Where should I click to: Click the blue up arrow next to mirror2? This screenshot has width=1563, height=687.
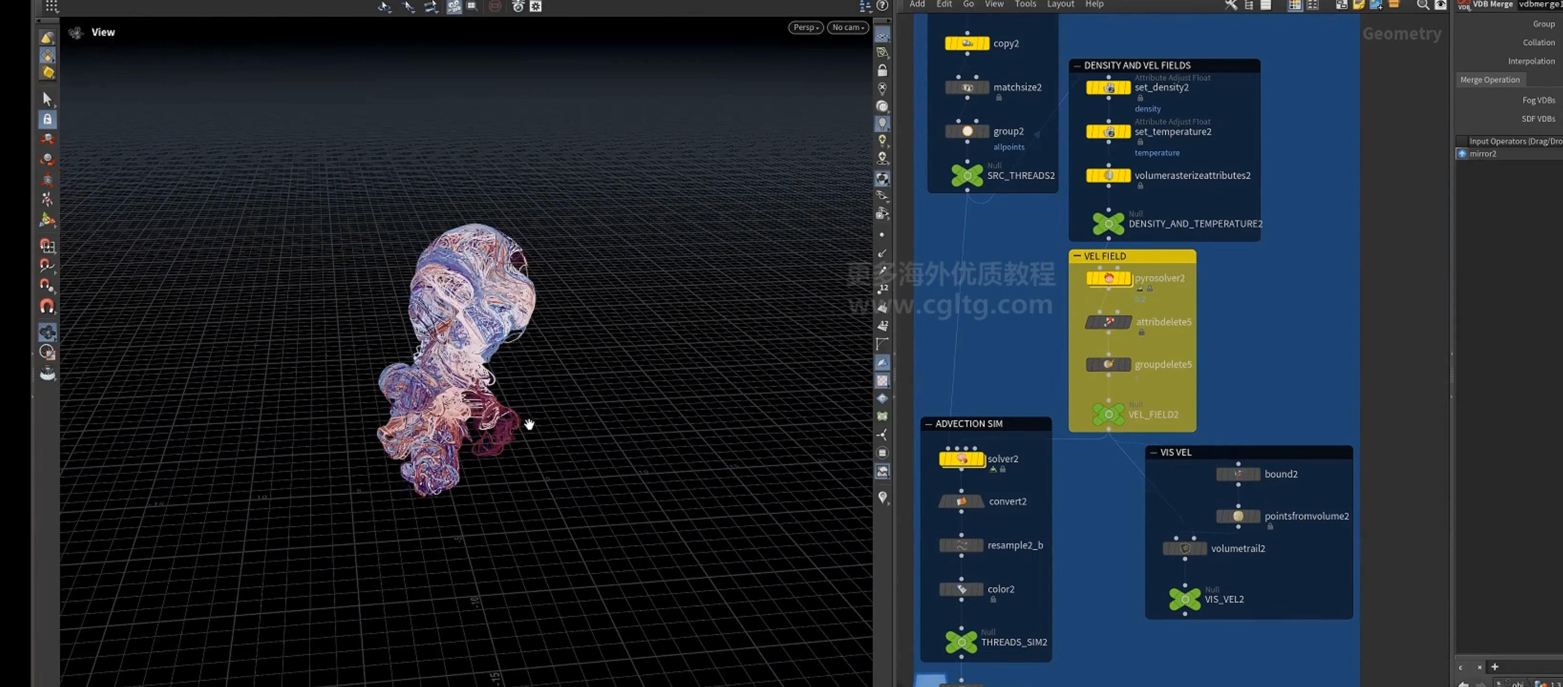click(x=1462, y=154)
